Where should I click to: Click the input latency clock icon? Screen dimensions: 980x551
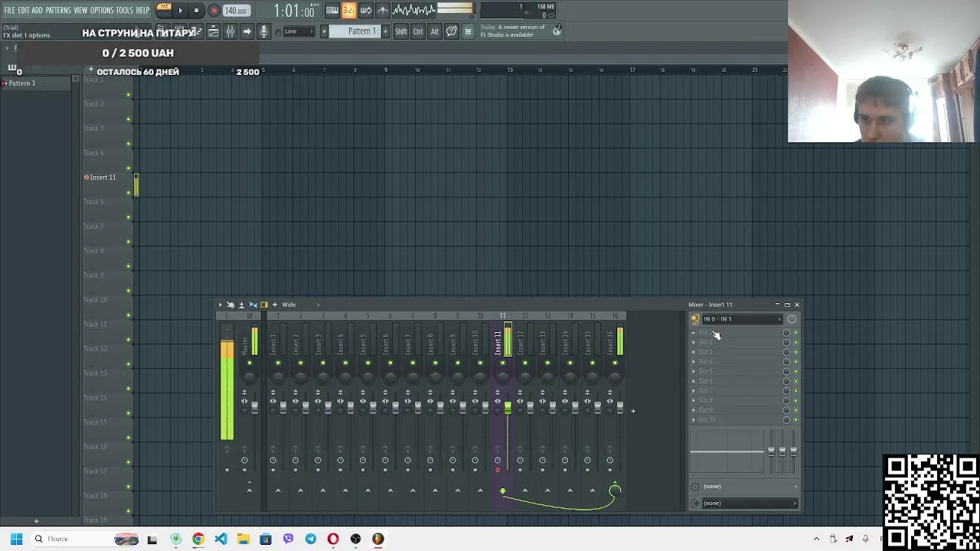point(792,319)
